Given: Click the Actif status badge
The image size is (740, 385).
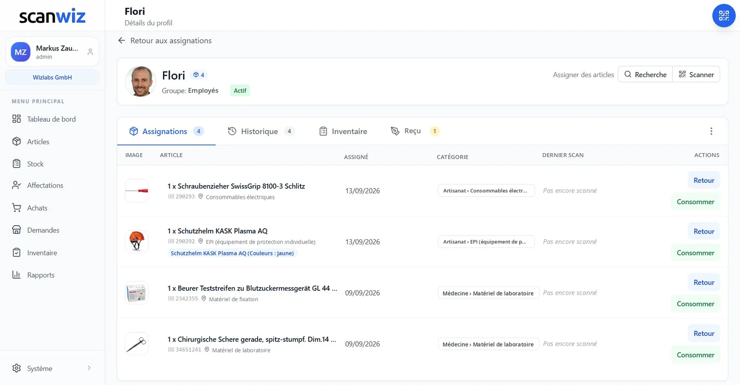Looking at the screenshot, I should [x=240, y=91].
